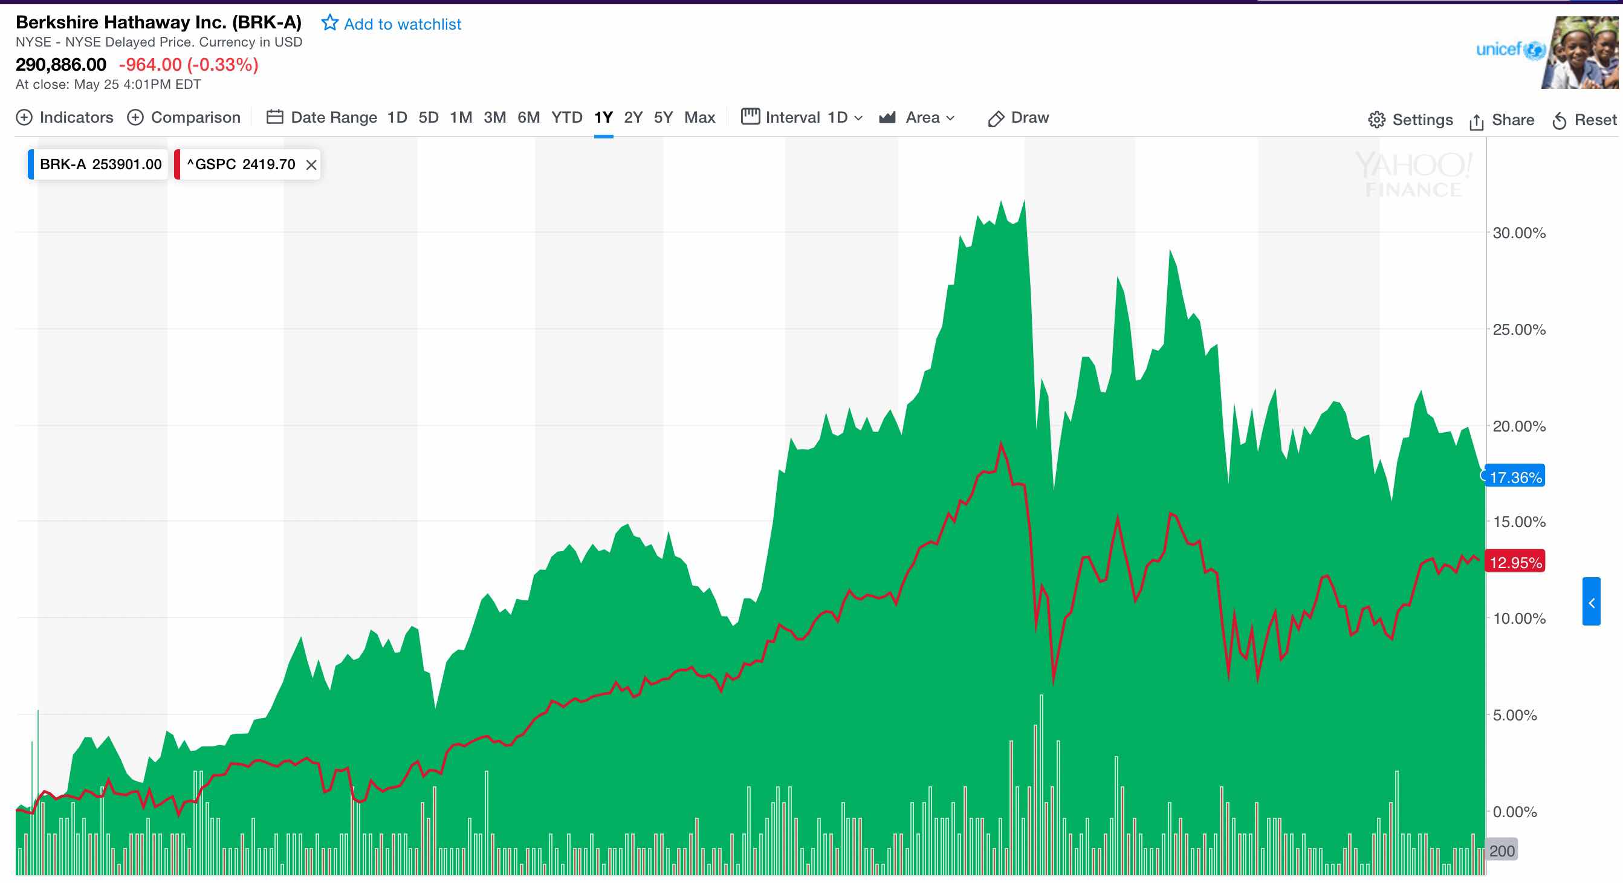Select the ^GSPC 2419.70 legend label

(241, 164)
